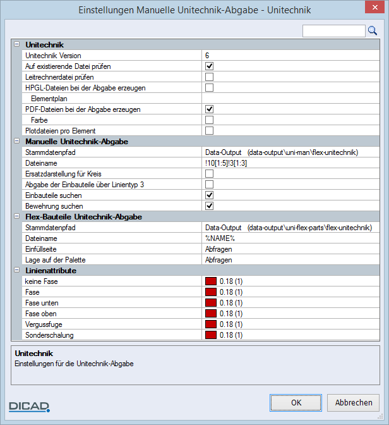Open color swatch for 'Fase unten'
The height and width of the screenshot is (425, 389).
click(211, 303)
